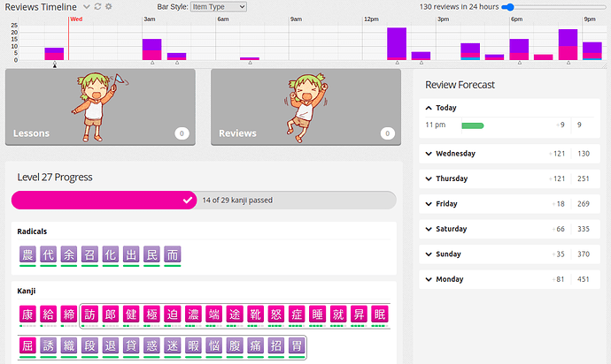Refresh the Reviews Timeline

point(97,6)
